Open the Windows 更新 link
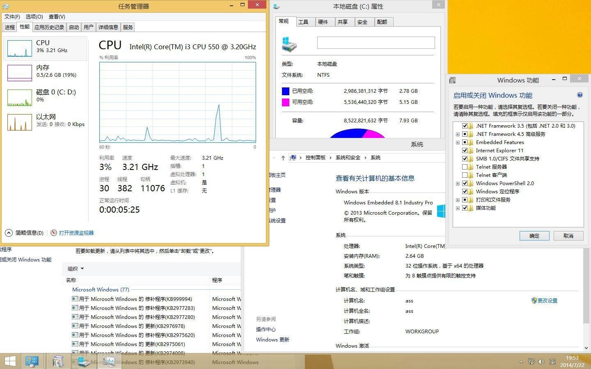 pos(273,339)
